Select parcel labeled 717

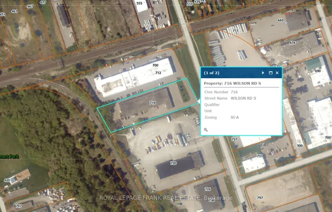pos(235,30)
